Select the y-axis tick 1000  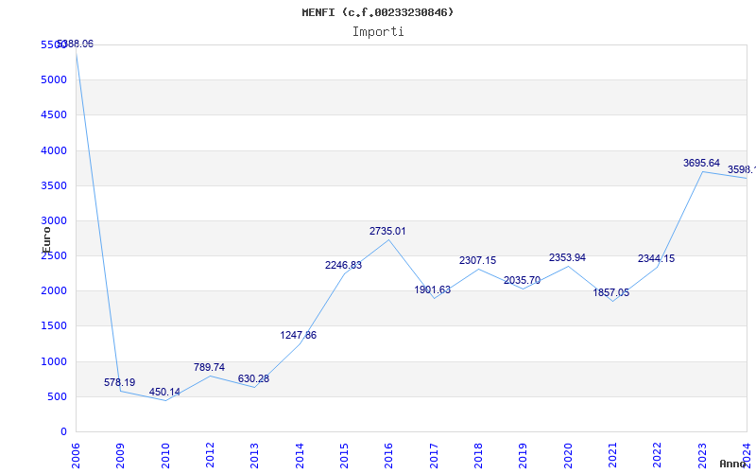54,361
